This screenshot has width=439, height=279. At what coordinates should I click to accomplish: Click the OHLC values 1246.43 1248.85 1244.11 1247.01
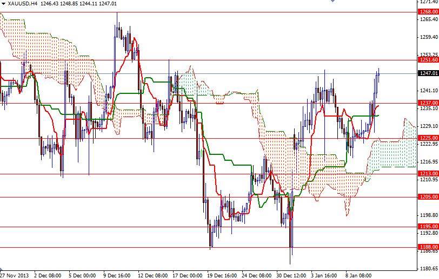coord(79,4)
